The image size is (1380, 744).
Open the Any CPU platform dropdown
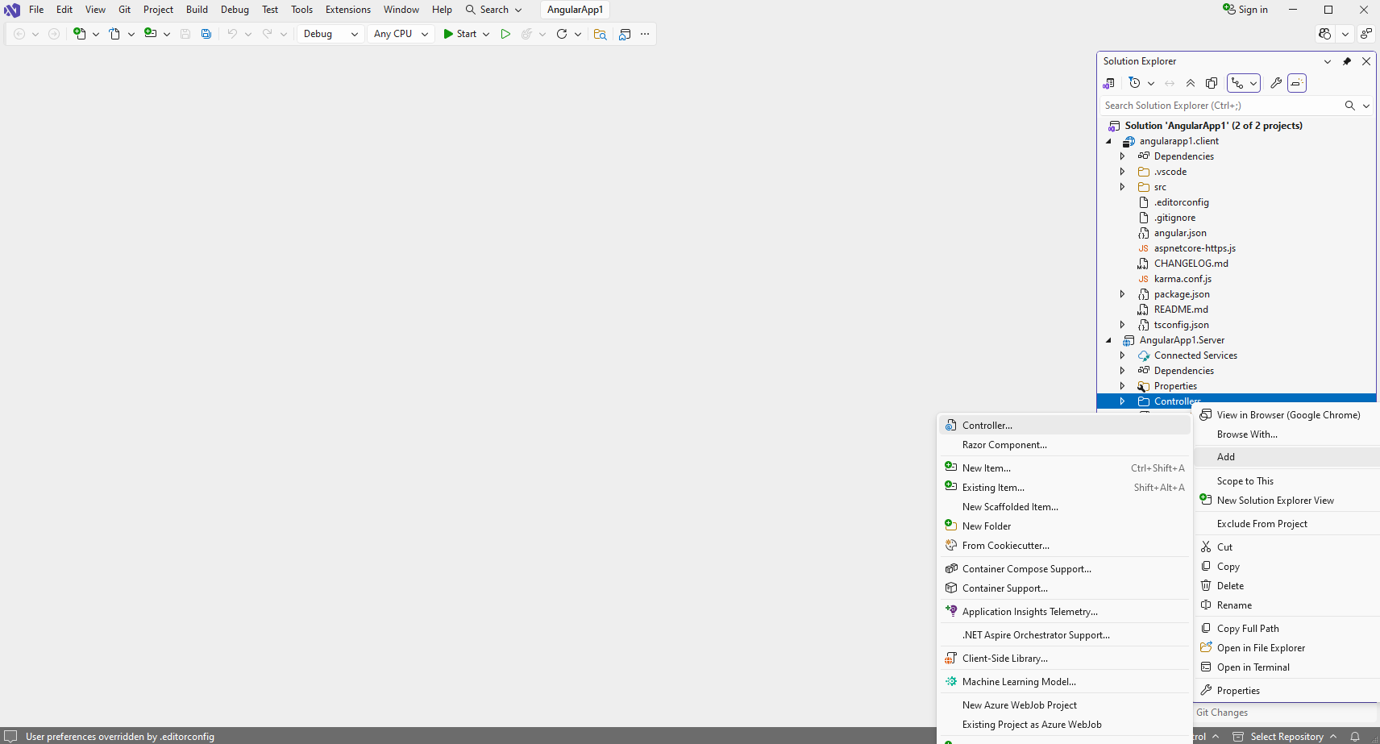pyautogui.click(x=401, y=34)
